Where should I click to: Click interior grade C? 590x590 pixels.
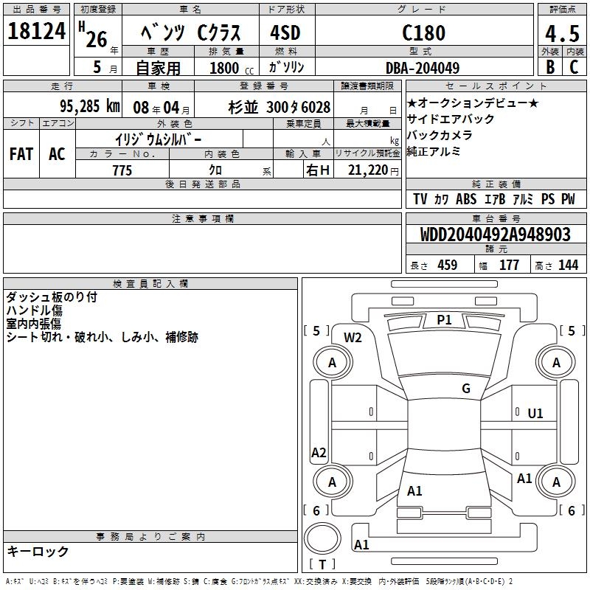click(x=574, y=67)
